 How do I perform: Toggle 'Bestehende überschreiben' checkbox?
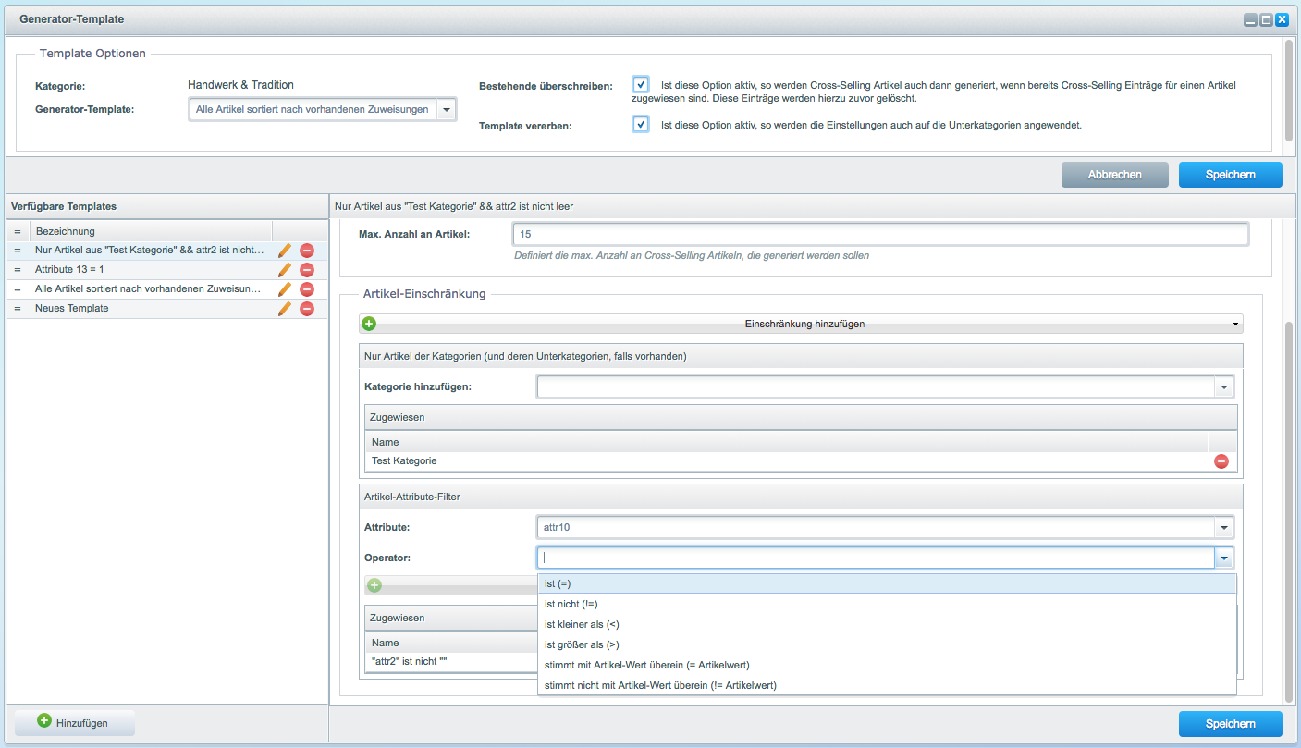click(641, 84)
